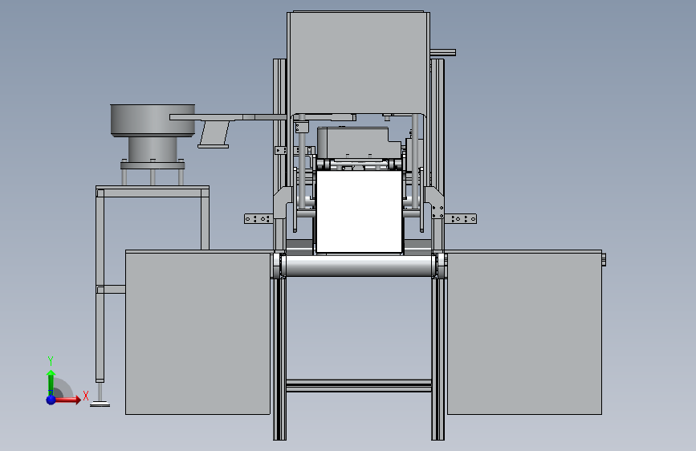Select the right perforated mounting bracket
This screenshot has height=451, width=696.
[461, 219]
